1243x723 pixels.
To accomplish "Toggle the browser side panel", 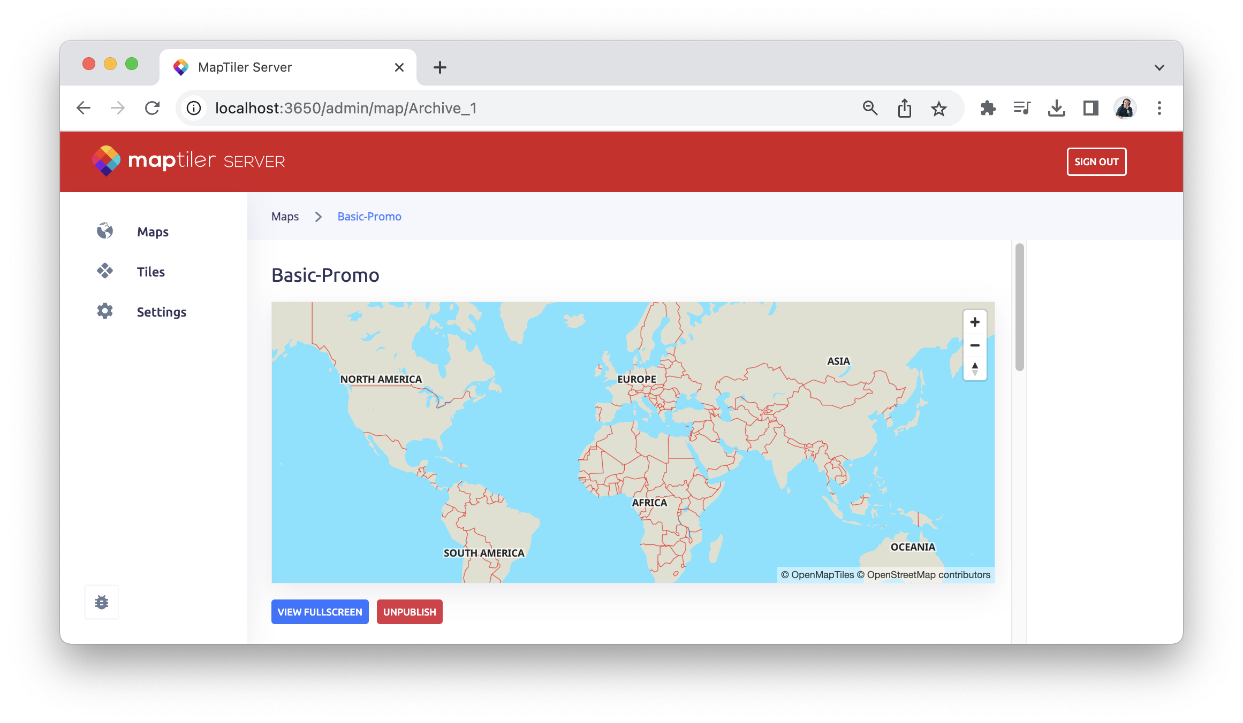I will 1090,109.
